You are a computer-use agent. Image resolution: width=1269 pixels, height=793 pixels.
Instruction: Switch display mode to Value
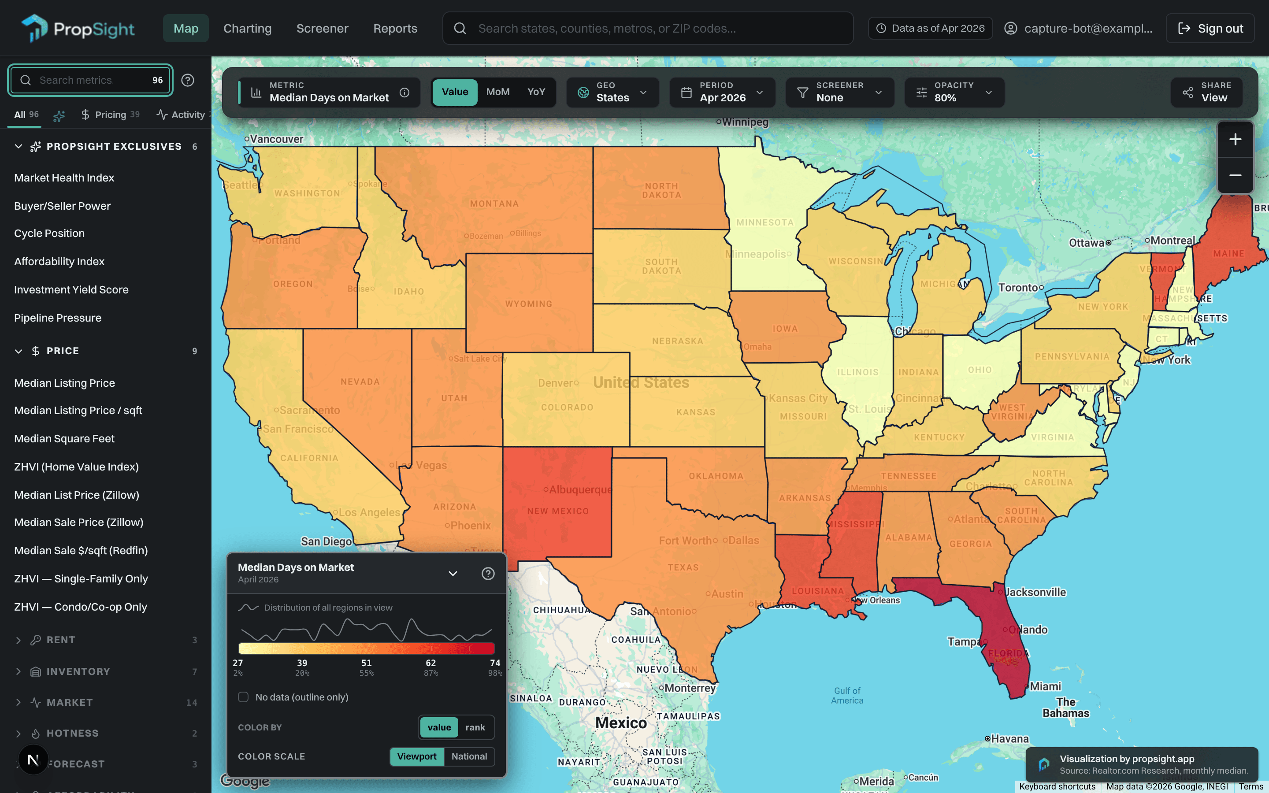tap(455, 93)
